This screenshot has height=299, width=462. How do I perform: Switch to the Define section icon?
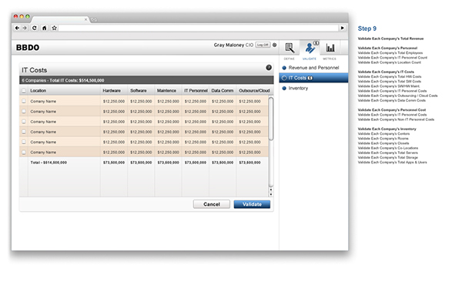click(290, 48)
